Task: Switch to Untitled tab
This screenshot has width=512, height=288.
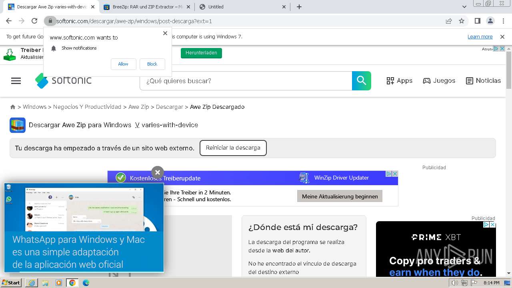Action: click(242, 7)
